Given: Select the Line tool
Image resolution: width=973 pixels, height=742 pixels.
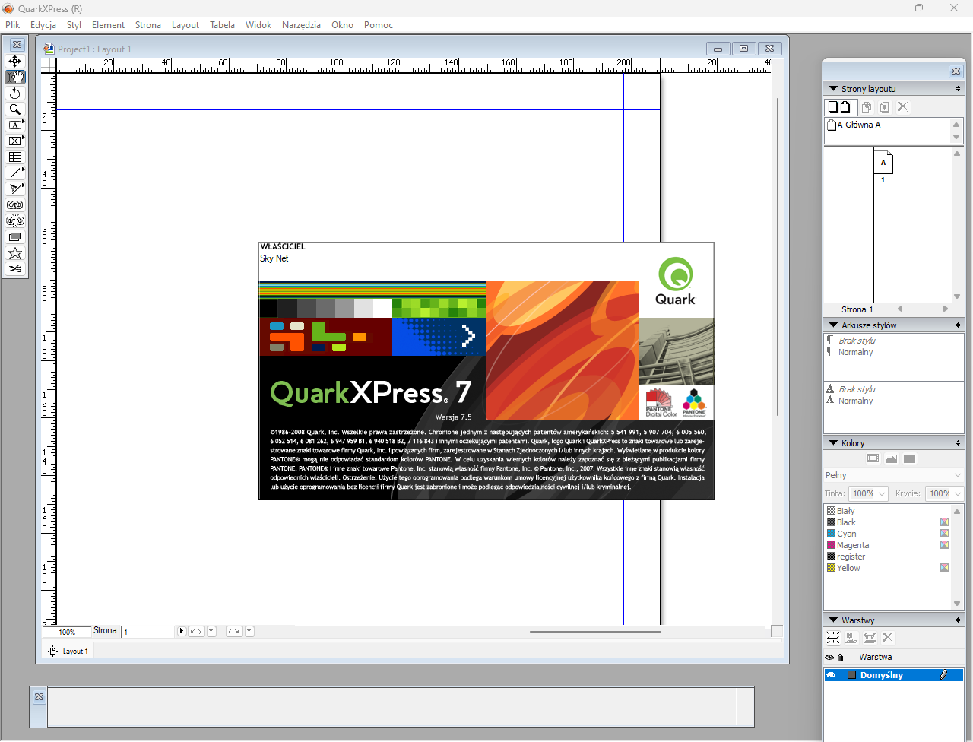Looking at the screenshot, I should click(15, 173).
